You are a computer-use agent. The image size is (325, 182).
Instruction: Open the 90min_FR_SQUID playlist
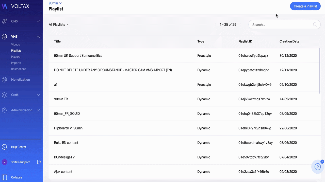point(67,114)
